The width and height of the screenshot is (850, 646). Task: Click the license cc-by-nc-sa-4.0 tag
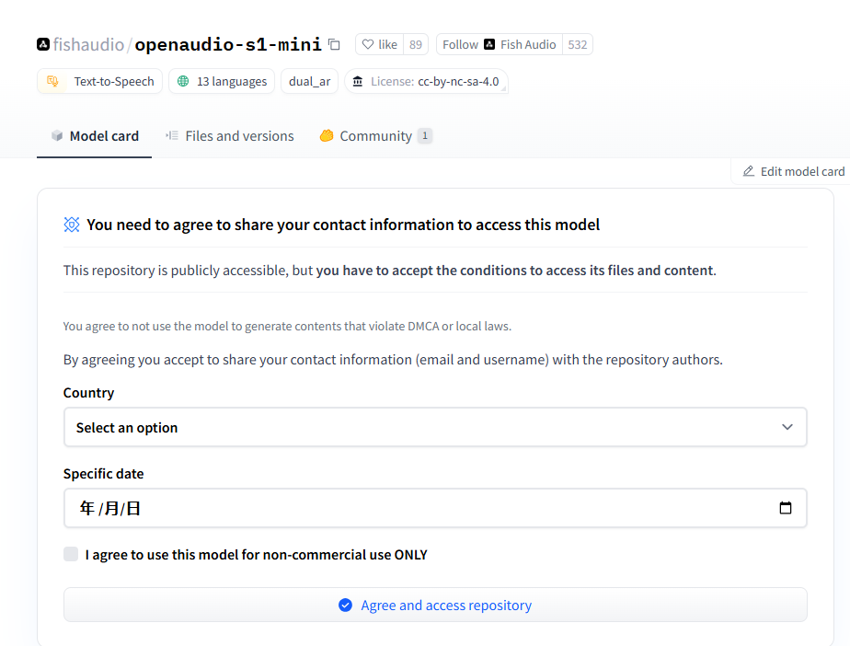[x=426, y=81]
